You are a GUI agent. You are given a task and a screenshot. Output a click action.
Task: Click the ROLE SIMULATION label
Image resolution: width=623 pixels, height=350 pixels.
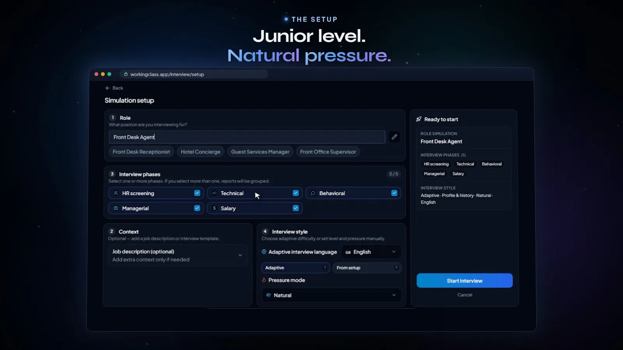click(438, 133)
